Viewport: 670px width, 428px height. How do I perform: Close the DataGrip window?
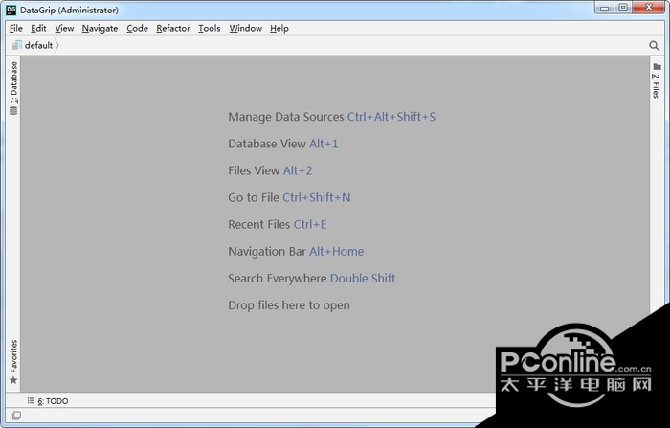pos(649,8)
